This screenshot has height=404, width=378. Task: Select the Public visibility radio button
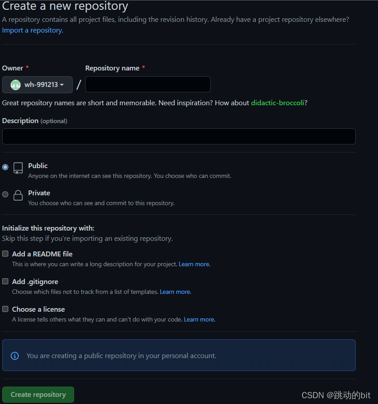click(5, 167)
